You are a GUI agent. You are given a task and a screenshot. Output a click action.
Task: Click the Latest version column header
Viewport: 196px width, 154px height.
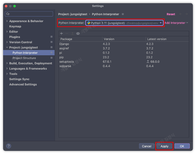coord(167,39)
